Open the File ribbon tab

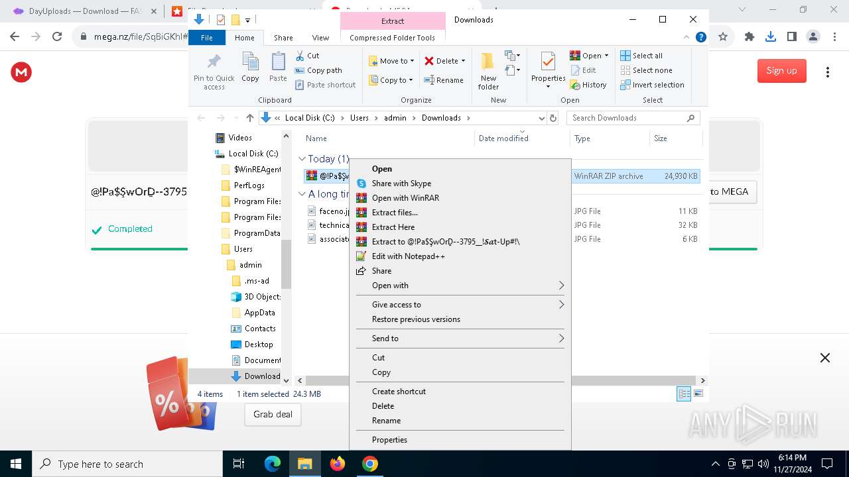click(x=207, y=38)
